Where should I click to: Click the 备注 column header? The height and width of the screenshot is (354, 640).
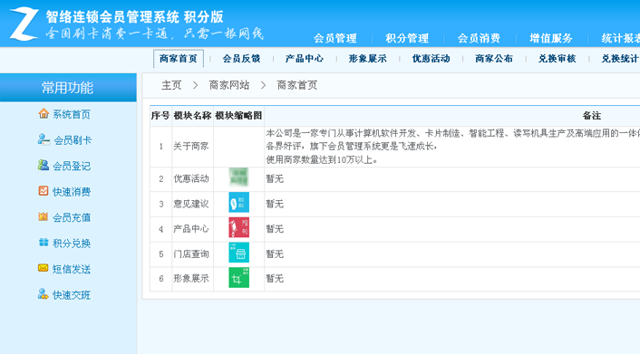point(591,116)
